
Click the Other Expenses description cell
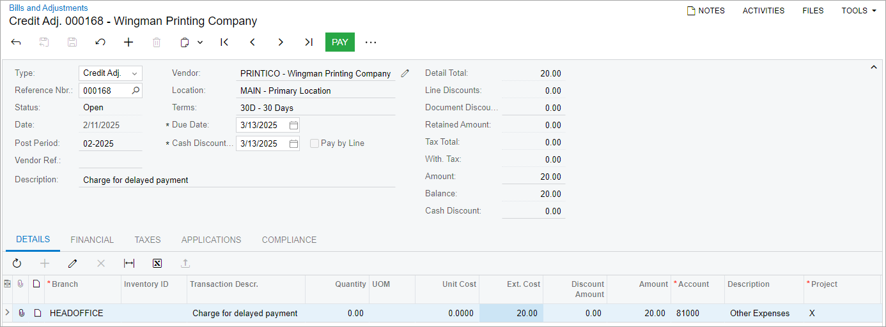click(x=764, y=313)
